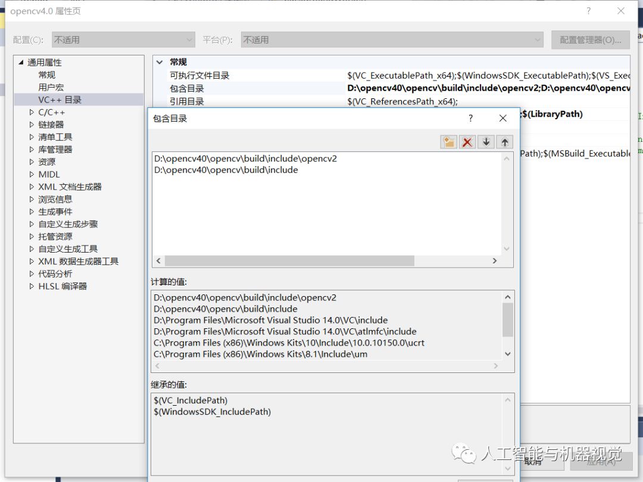Screen dimensions: 643x482
Task: Expand the 浏览信息 tree node
Action: pyautogui.click(x=32, y=199)
